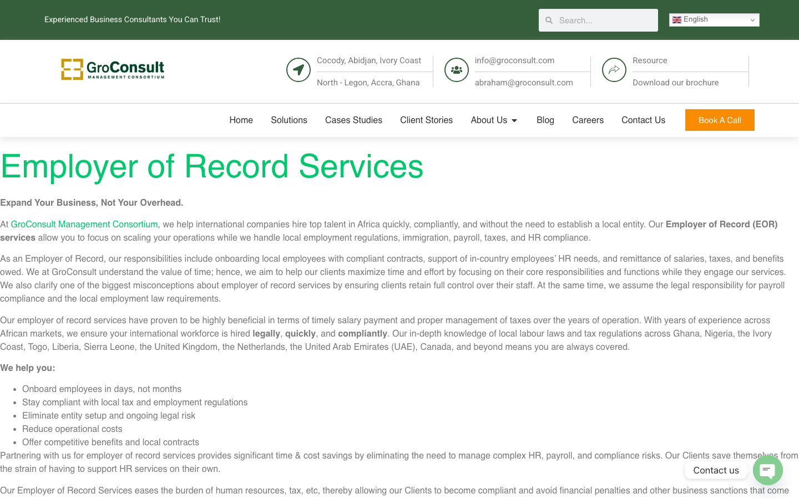
Task: Click the 'We help you:' text
Action: [x=28, y=368]
